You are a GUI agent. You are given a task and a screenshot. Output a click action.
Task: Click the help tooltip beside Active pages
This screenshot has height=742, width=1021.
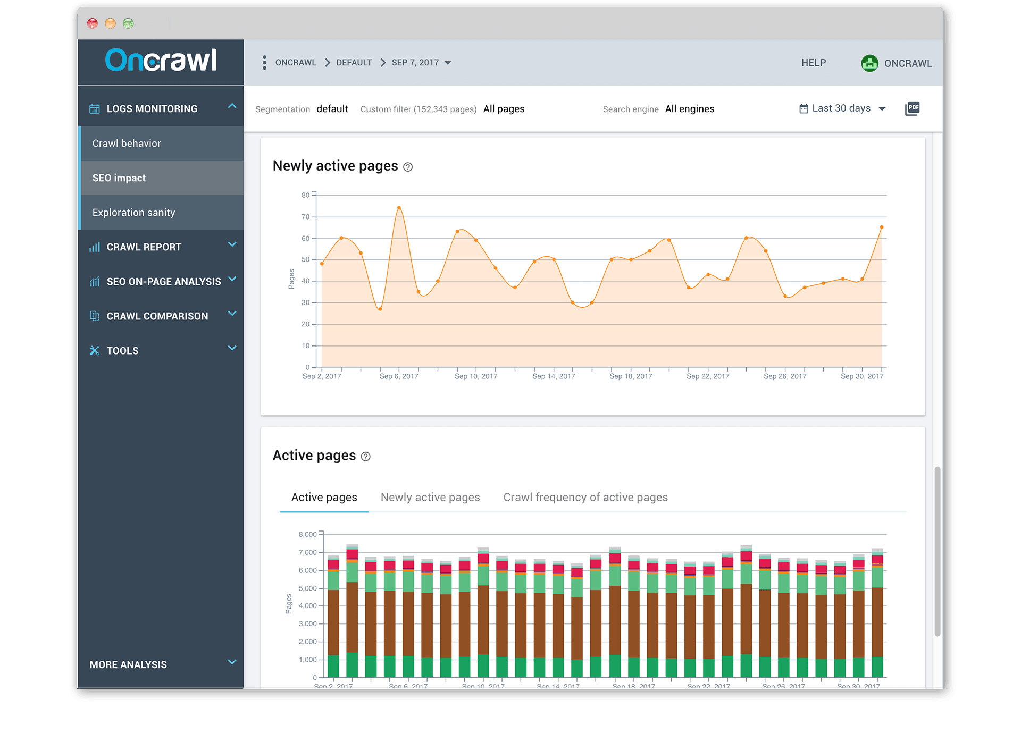click(x=365, y=457)
